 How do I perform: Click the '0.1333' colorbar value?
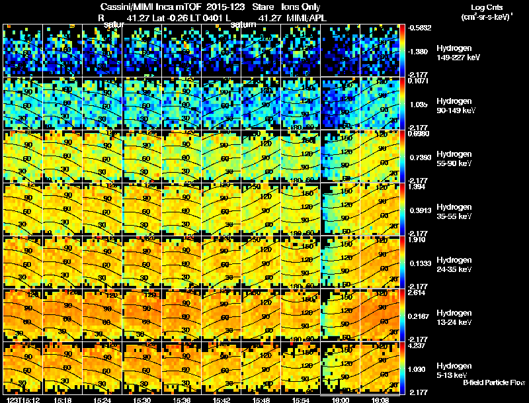[421, 263]
